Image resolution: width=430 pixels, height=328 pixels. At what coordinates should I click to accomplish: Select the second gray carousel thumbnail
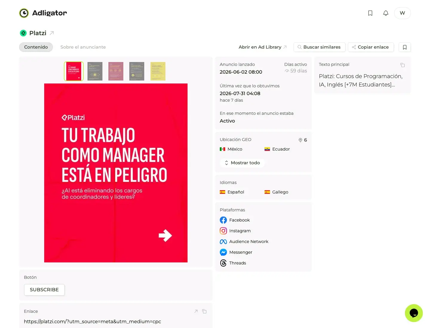click(x=95, y=71)
